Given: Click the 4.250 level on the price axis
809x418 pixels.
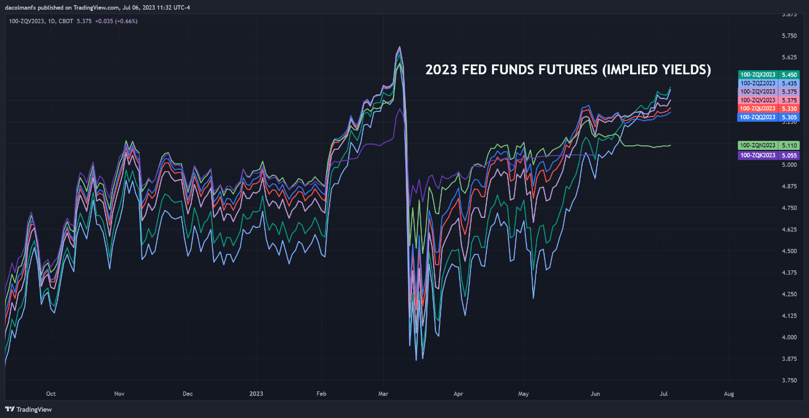Looking at the screenshot, I should [789, 294].
